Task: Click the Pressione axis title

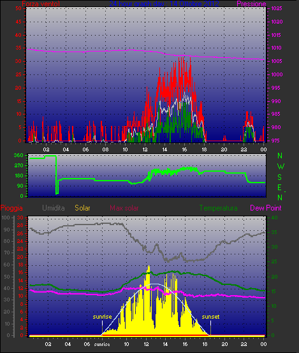Action: pos(251,4)
